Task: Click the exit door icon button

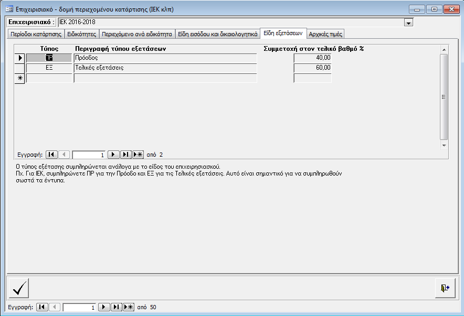Action: coord(445,288)
